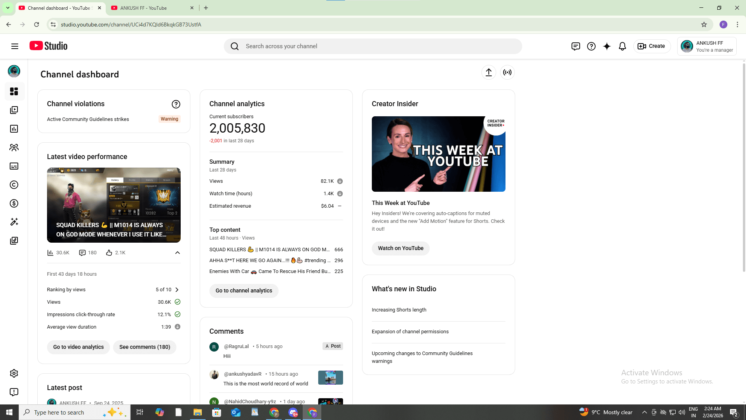Screen dimensions: 746x420
Task: Open top content SQUAD KILLERS row
Action: 276,250
